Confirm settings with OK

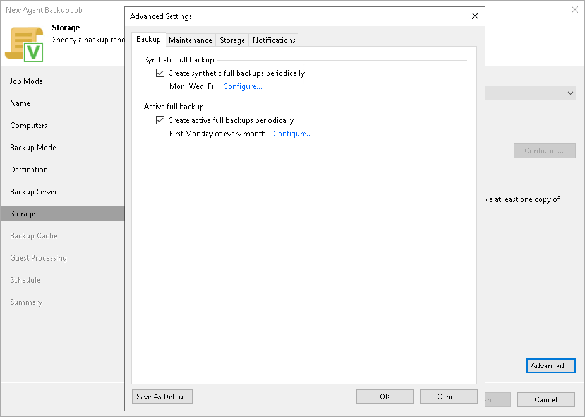tap(385, 396)
